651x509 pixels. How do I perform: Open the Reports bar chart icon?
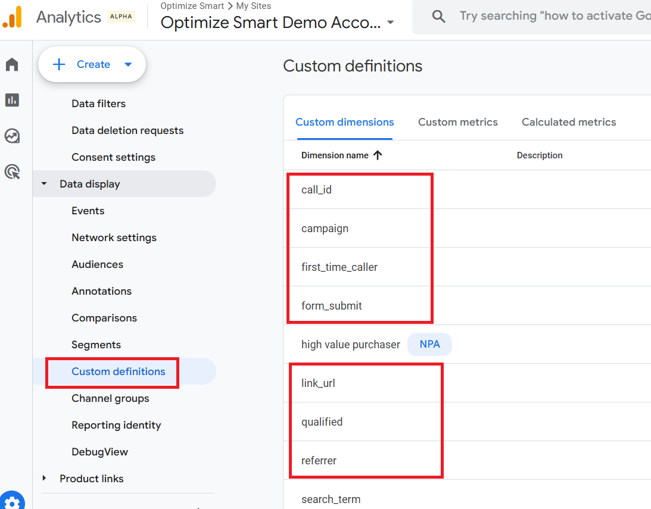[x=12, y=100]
